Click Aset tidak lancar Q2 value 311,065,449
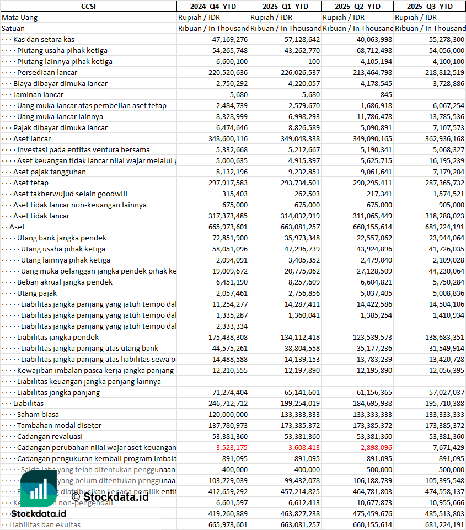The image size is (466, 530). click(x=372, y=216)
